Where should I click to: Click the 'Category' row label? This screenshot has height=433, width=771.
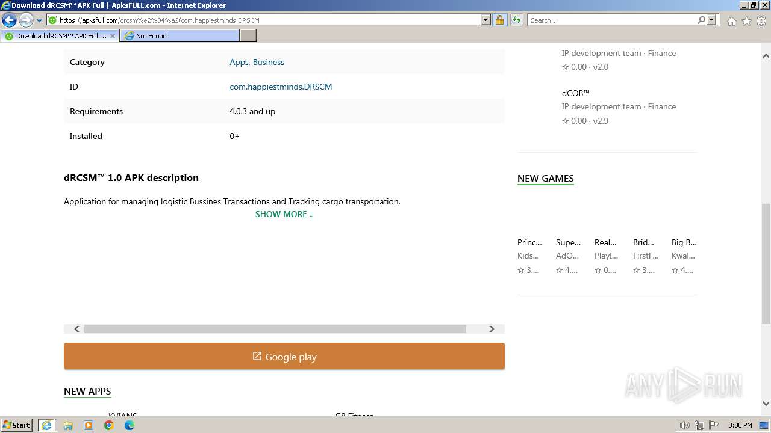pos(87,62)
